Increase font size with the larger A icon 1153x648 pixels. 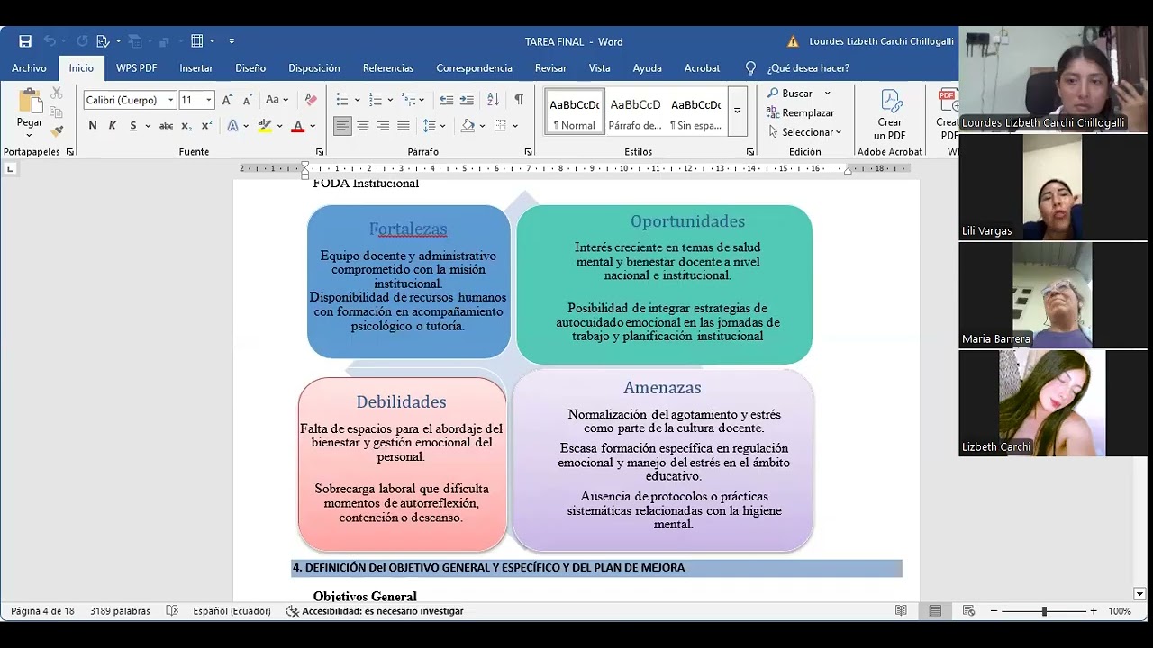tap(228, 100)
